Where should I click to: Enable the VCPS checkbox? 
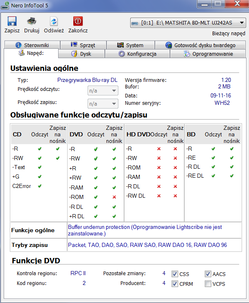pyautogui.click(x=208, y=284)
